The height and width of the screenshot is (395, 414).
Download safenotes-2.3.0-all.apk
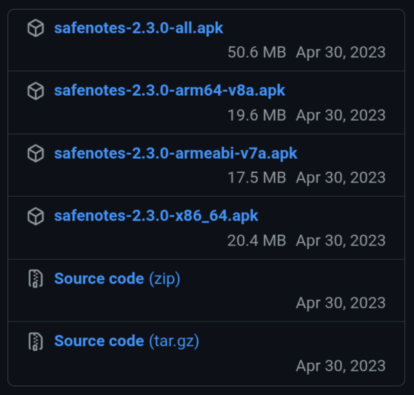tap(138, 28)
